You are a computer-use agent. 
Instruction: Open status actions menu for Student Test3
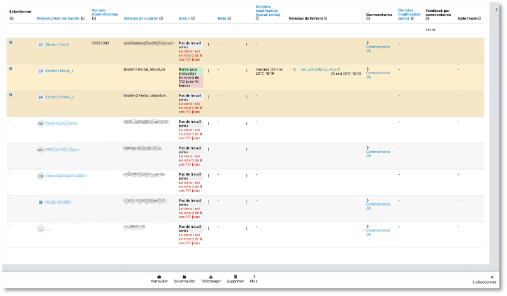[209, 44]
